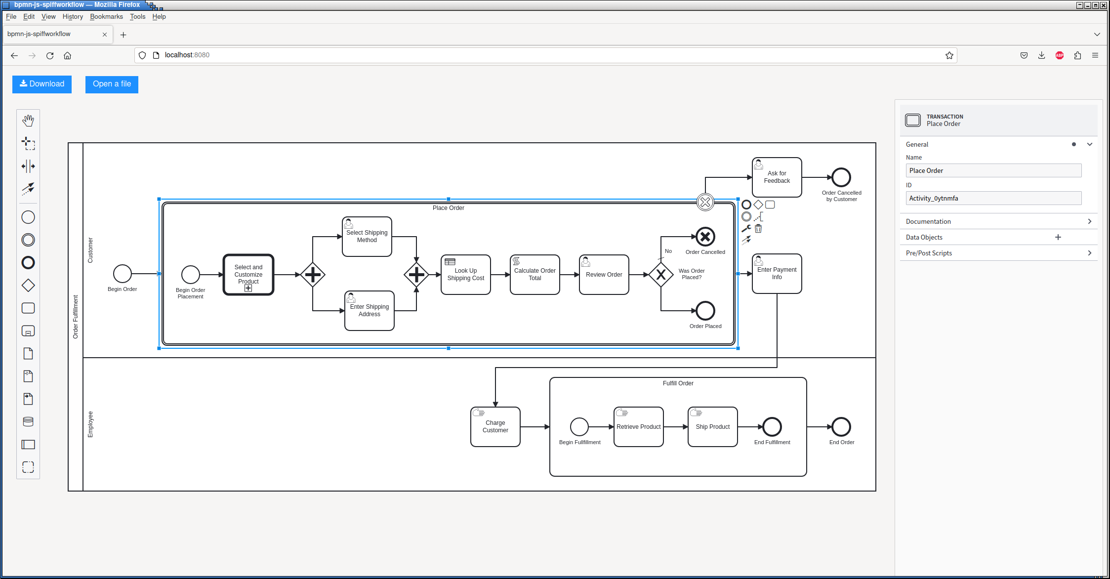This screenshot has width=1110, height=579.
Task: Open the wrench change-type icon
Action: tap(746, 229)
